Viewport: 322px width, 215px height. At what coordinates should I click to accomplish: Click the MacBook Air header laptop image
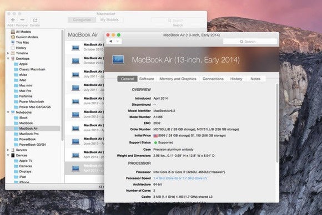tap(118, 60)
